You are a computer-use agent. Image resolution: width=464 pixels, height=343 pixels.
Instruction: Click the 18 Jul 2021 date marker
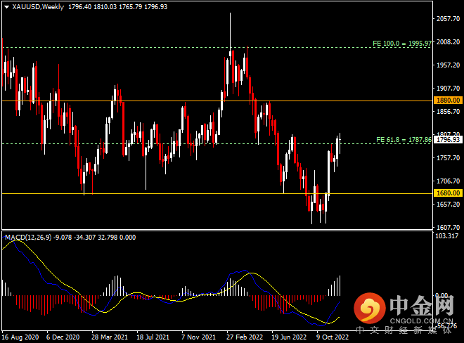point(154,337)
